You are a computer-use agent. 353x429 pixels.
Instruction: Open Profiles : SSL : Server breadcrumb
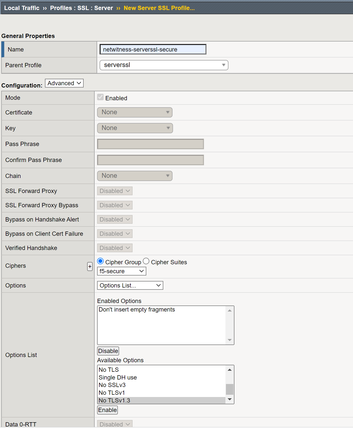(81, 8)
